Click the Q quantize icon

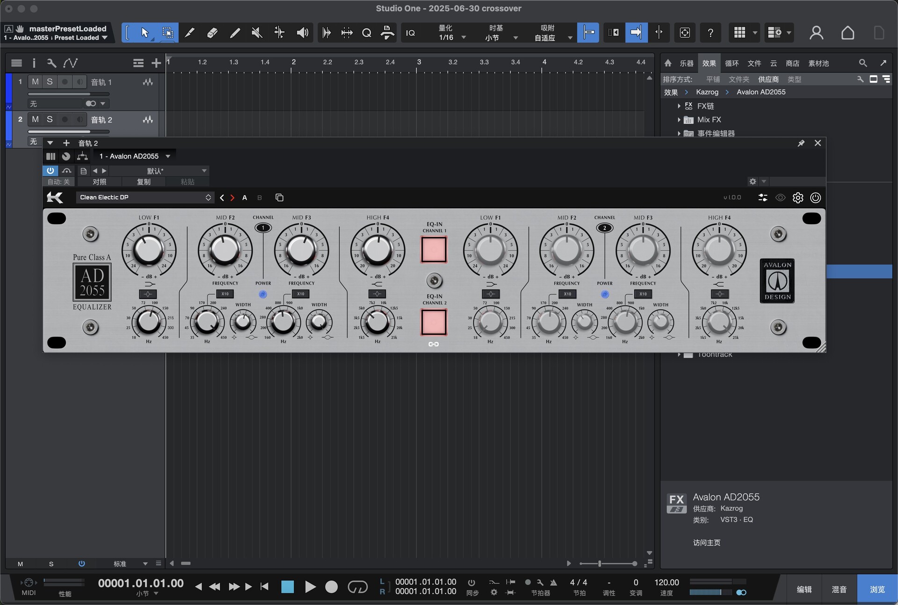[367, 33]
